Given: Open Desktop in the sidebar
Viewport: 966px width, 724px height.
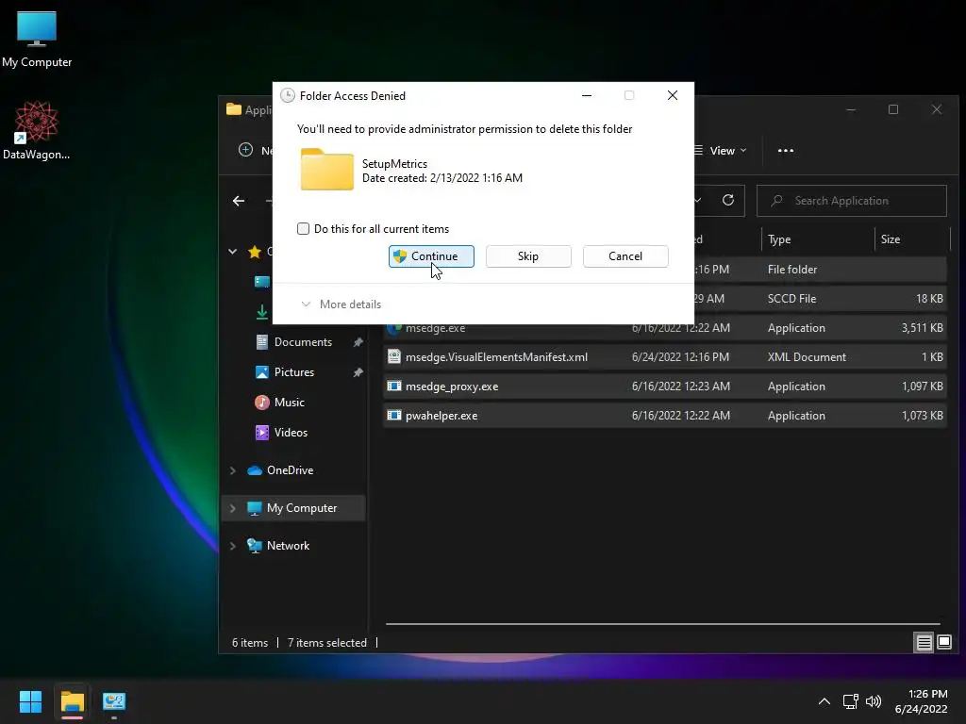Looking at the screenshot, I should pos(262,281).
